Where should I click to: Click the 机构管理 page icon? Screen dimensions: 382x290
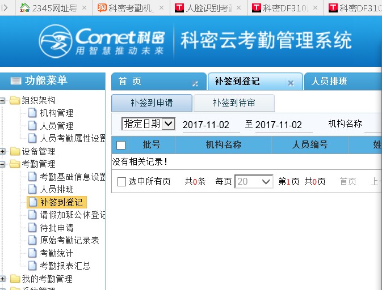pos(32,113)
